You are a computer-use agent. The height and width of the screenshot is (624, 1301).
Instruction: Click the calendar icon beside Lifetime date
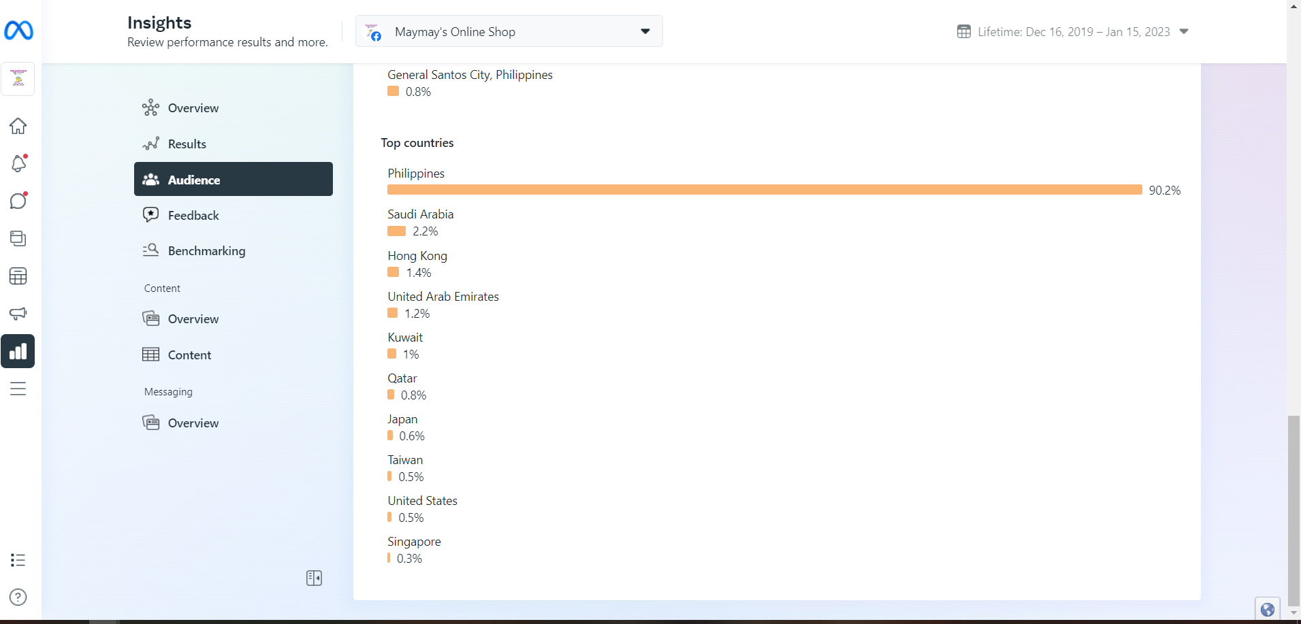[x=963, y=31]
